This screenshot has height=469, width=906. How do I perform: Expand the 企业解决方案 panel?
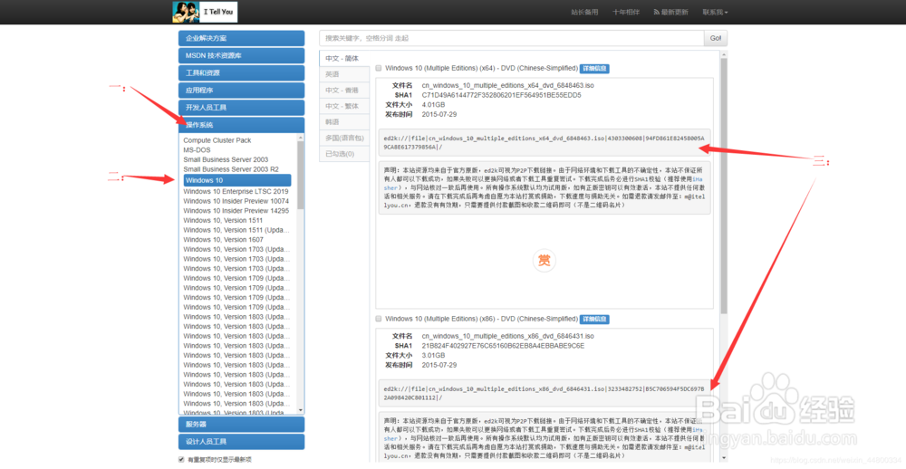[x=242, y=38]
